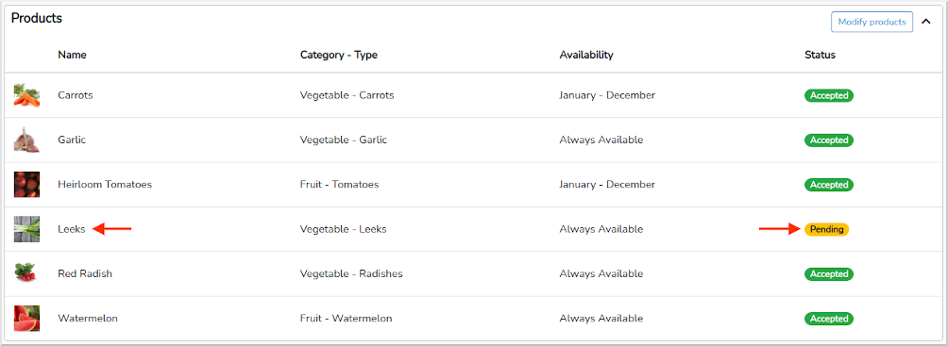Collapse the Products panel with the chevron
The image size is (948, 346).
click(925, 22)
